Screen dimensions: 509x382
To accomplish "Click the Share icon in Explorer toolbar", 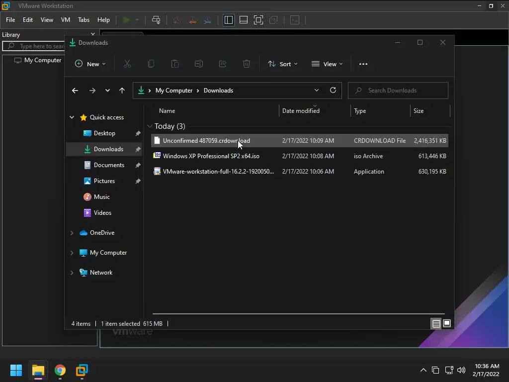I will [x=223, y=64].
